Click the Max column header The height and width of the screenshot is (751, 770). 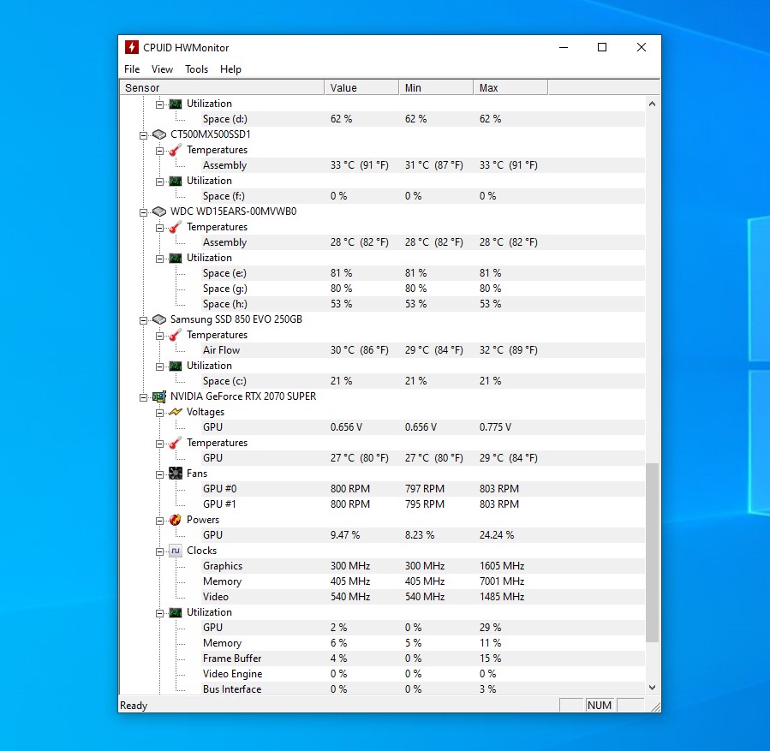click(510, 88)
